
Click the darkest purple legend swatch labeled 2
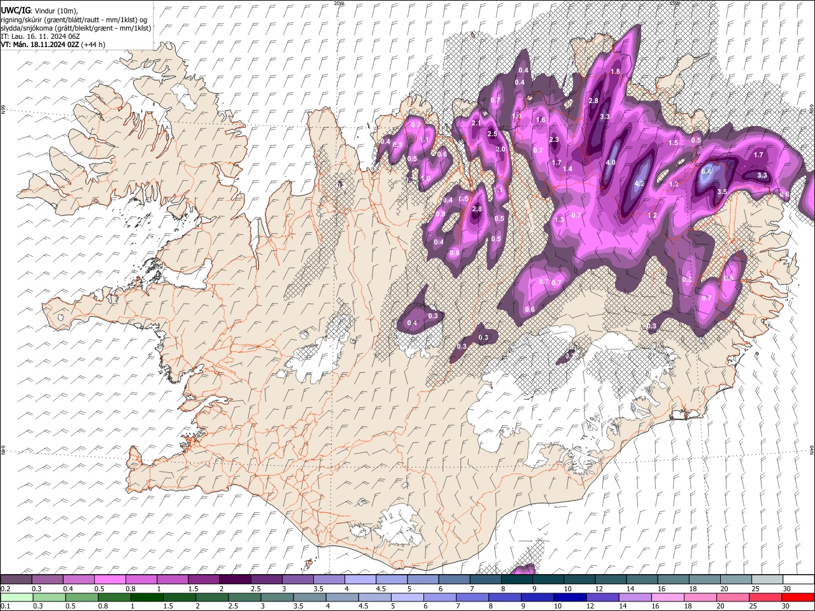click(x=235, y=580)
